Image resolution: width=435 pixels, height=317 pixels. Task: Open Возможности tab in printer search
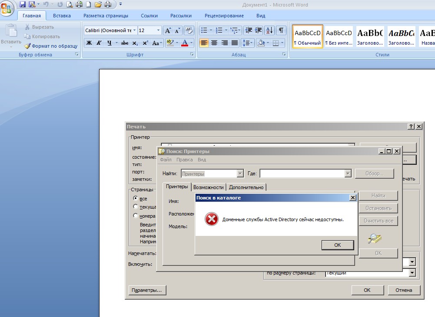click(x=208, y=187)
